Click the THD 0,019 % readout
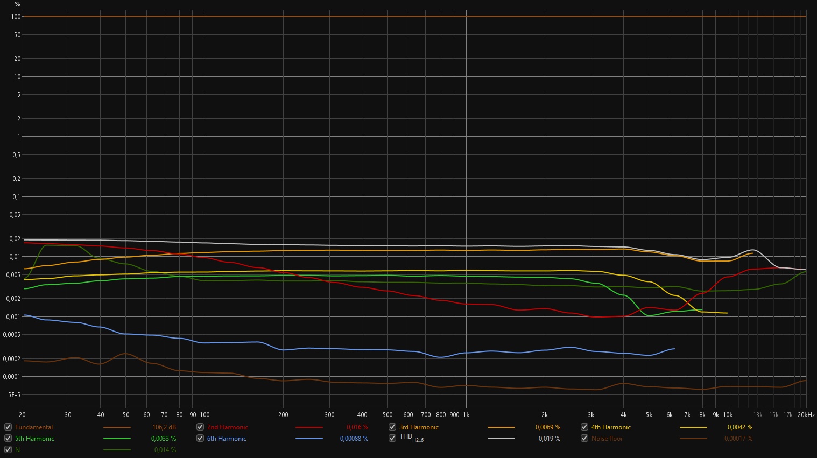This screenshot has height=458, width=817. tap(549, 439)
